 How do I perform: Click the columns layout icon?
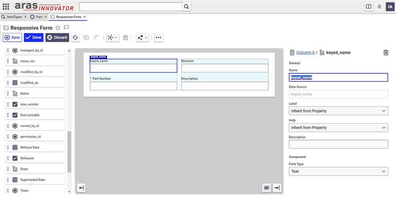267,188
